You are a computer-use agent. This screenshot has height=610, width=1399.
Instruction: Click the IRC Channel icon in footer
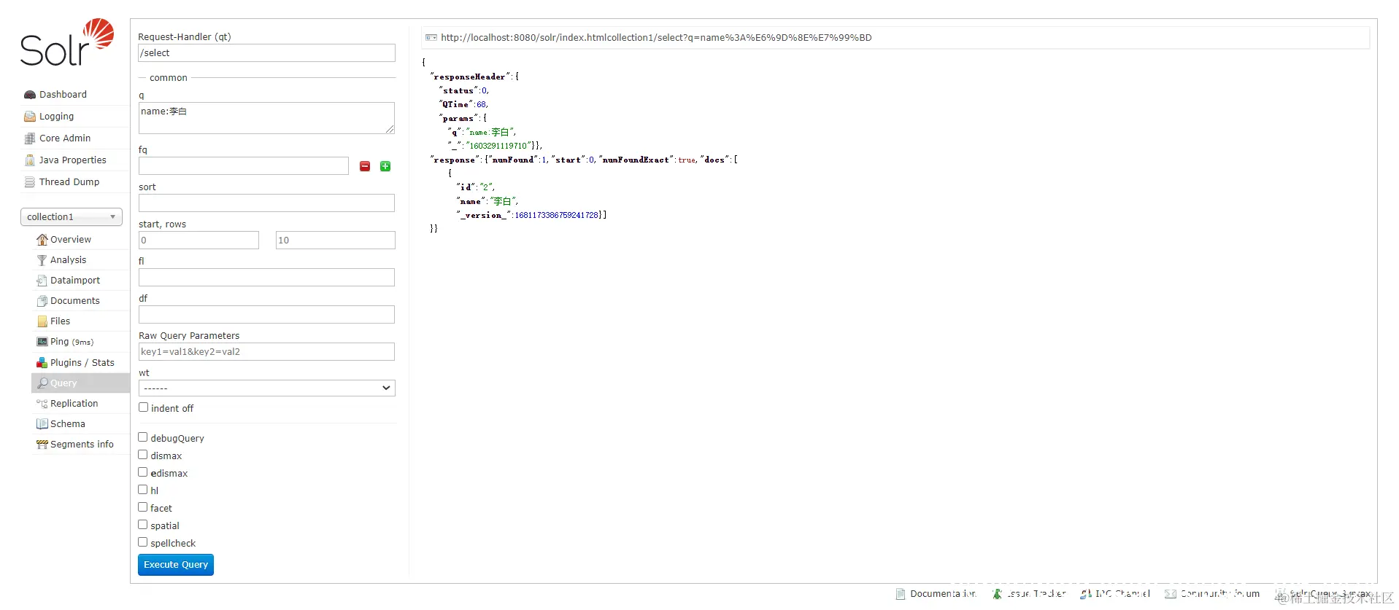pyautogui.click(x=1086, y=594)
